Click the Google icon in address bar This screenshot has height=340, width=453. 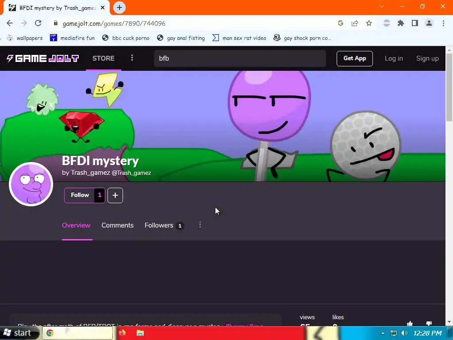pos(341,23)
